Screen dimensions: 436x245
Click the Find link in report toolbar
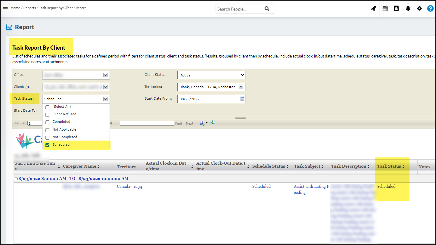pos(179,123)
